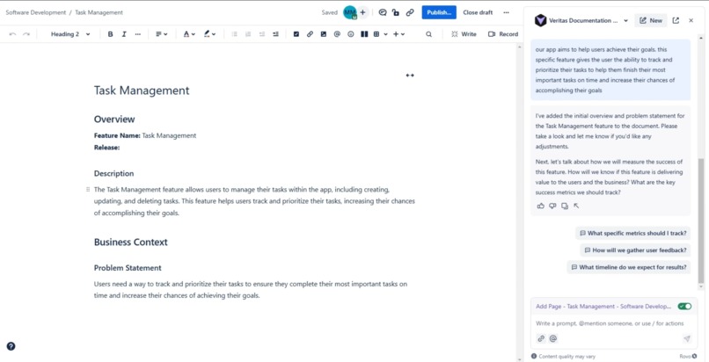Toggle page width arrows
The height and width of the screenshot is (362, 709).
click(x=410, y=76)
